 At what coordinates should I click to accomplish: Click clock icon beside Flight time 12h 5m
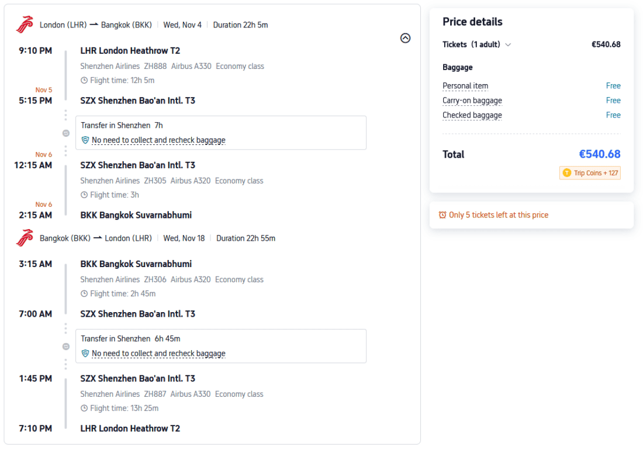(x=84, y=81)
